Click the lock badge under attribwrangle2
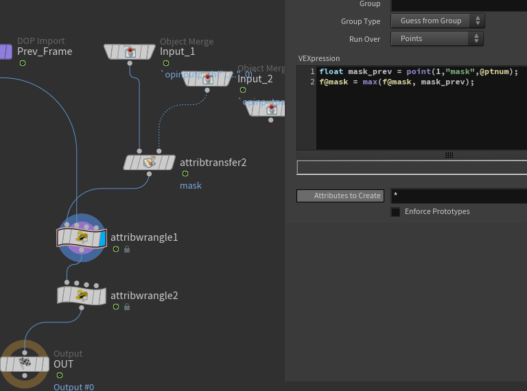This screenshot has height=391, width=527. point(127,307)
